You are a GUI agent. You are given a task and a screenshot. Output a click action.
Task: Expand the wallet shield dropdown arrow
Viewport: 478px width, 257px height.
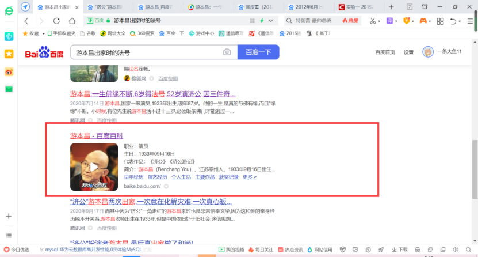click(413, 21)
